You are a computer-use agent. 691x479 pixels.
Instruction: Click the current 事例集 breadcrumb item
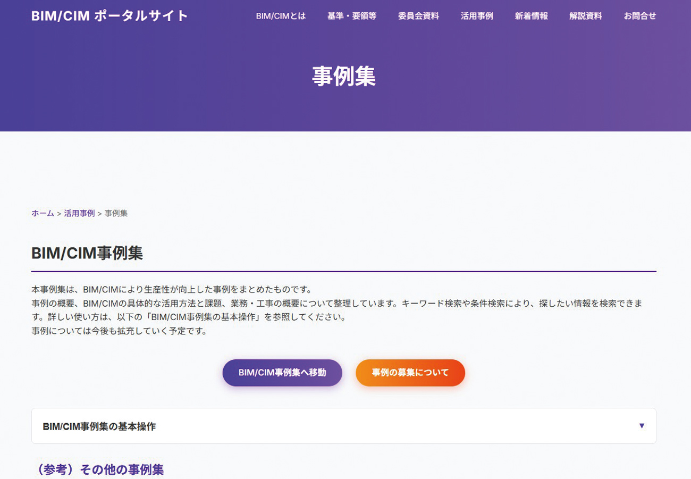pyautogui.click(x=116, y=213)
